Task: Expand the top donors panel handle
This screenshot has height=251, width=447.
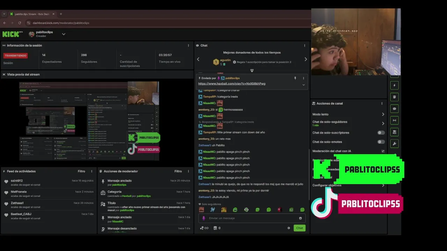Action: (252, 70)
